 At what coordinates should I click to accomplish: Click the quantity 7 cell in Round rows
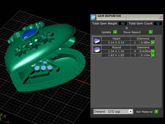135,55
